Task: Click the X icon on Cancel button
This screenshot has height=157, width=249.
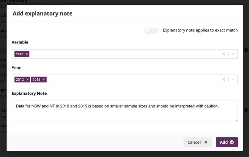Action: pyautogui.click(x=206, y=142)
